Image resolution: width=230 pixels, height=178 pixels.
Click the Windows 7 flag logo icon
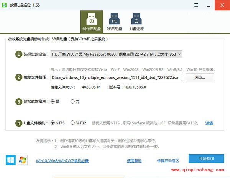pos(23,160)
